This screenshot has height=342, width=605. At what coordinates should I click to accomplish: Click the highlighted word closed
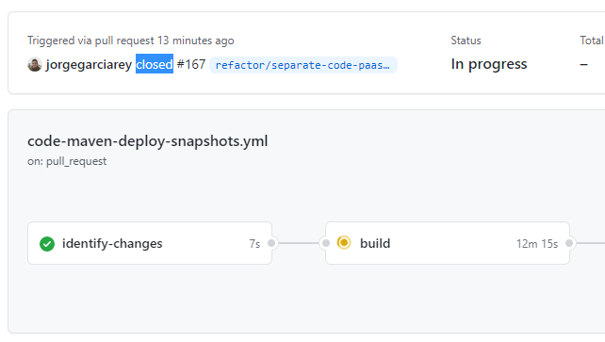(155, 64)
